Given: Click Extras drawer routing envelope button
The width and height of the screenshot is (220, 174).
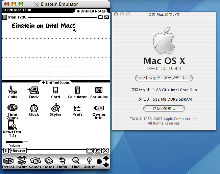Looking at the screenshot, I should point(98,151).
